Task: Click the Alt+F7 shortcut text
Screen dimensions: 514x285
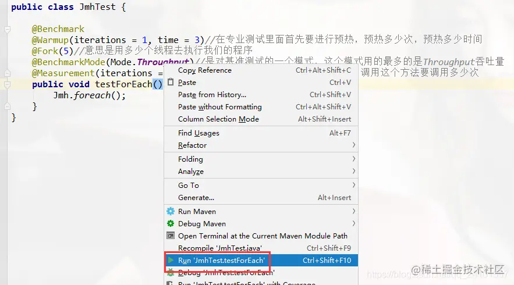Action: pos(340,133)
